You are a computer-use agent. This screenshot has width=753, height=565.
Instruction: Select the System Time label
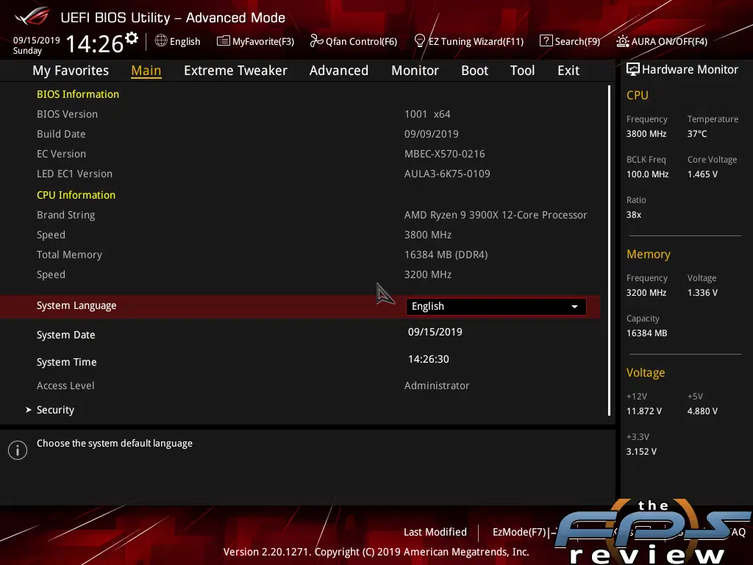(x=67, y=362)
